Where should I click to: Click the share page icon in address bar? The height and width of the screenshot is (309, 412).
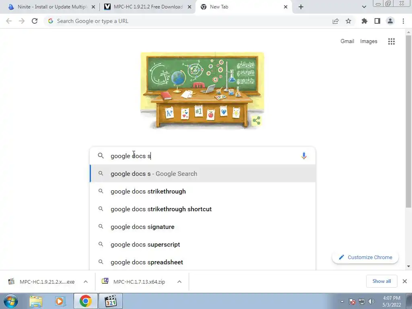(x=336, y=21)
